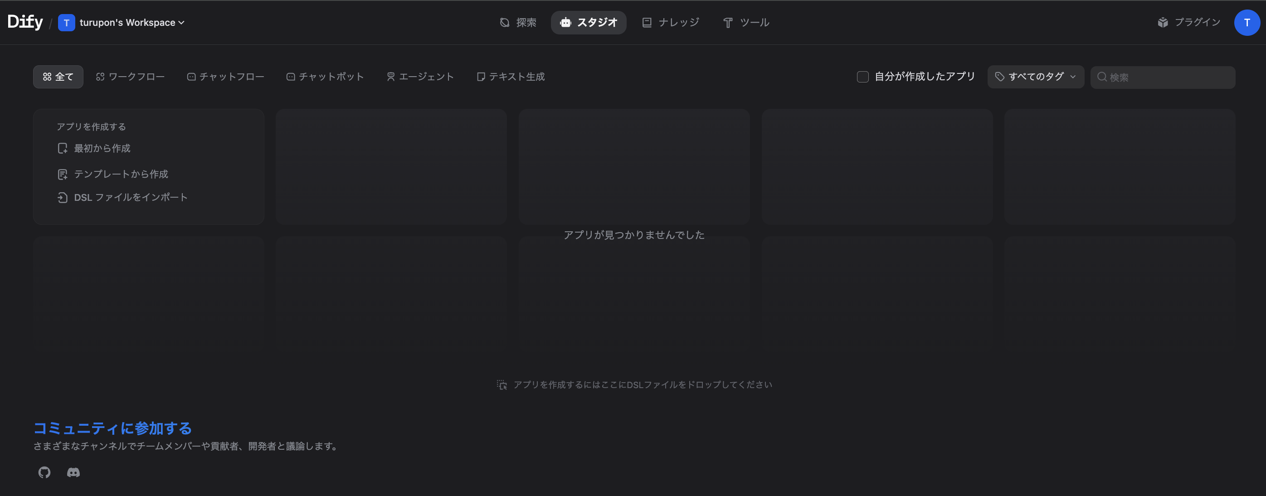Open the GitHub community link
This screenshot has width=1266, height=496.
point(44,472)
